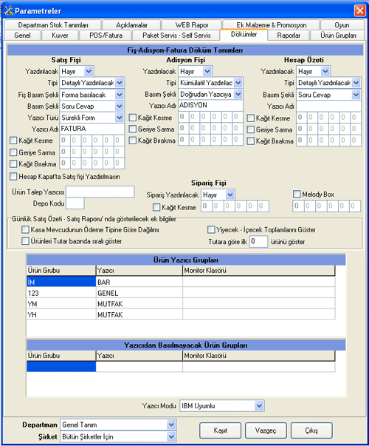Open the Raporlar tab
The width and height of the screenshot is (369, 446).
coord(289,36)
